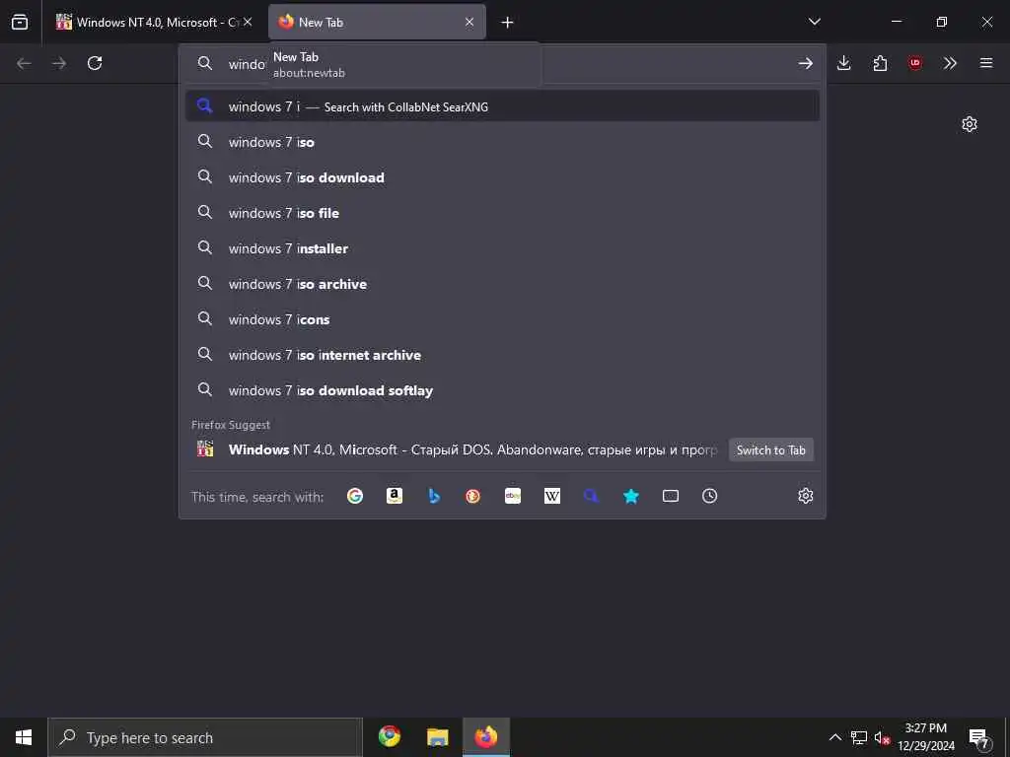Viewport: 1010px width, 757px height.
Task: Click the Firefox taskbar icon
Action: (x=485, y=737)
